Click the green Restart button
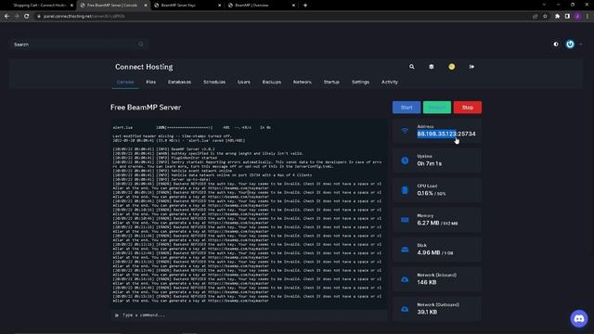 (x=437, y=108)
